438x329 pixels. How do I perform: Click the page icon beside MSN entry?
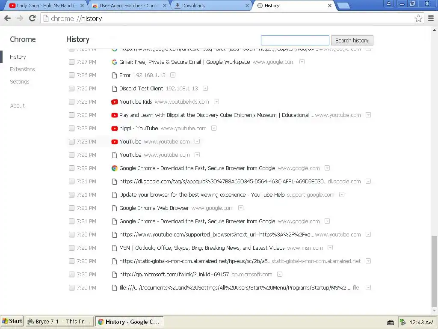click(114, 248)
